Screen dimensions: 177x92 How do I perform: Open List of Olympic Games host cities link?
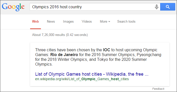coord(92,74)
